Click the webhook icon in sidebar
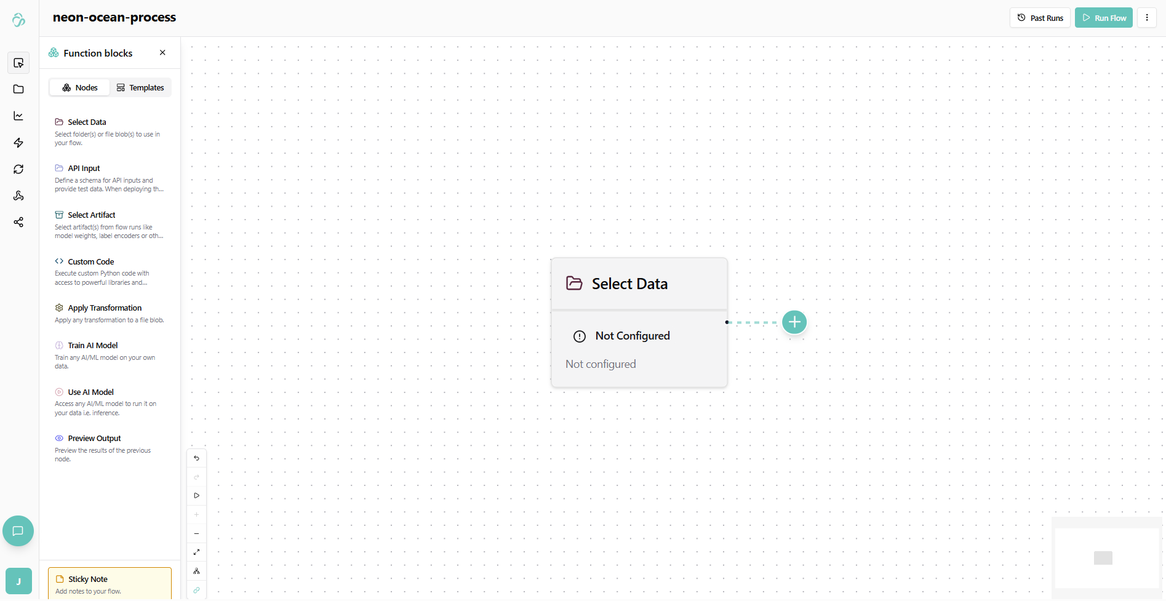 click(x=18, y=196)
